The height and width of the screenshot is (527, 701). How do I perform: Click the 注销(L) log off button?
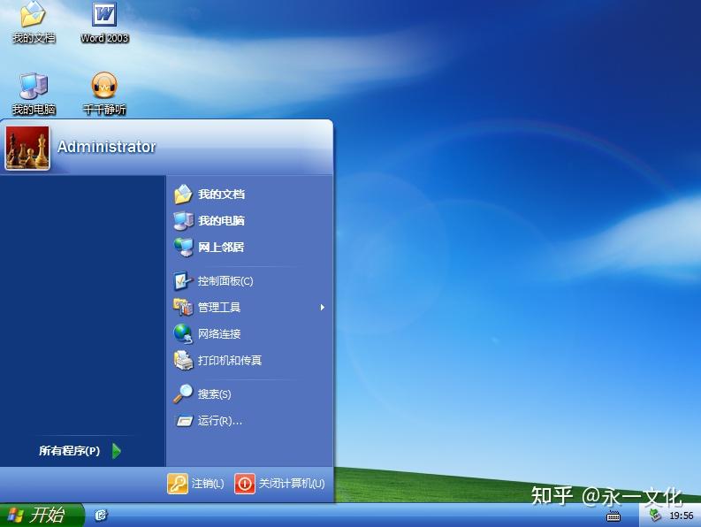coord(196,484)
